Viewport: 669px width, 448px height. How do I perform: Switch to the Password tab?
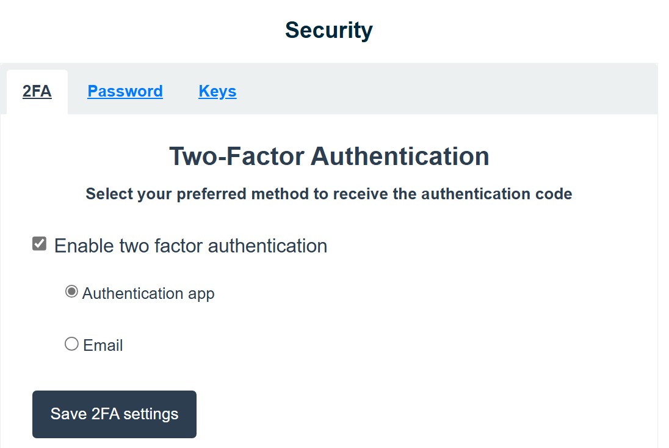point(125,92)
